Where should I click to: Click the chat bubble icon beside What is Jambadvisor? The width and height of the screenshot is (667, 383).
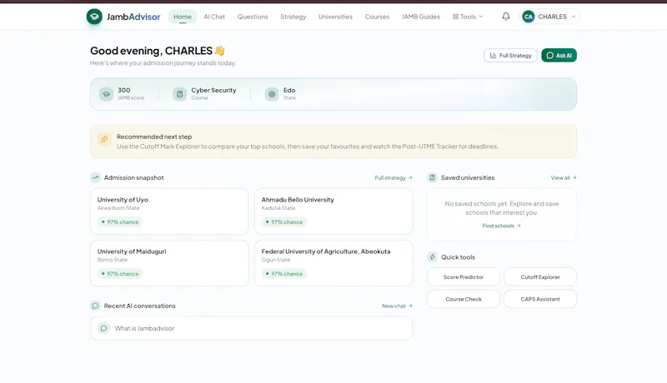tap(103, 328)
